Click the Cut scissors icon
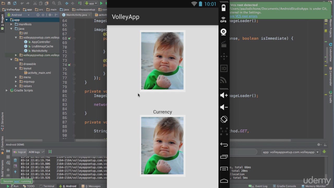This screenshot has width=334, height=188. 35,3
